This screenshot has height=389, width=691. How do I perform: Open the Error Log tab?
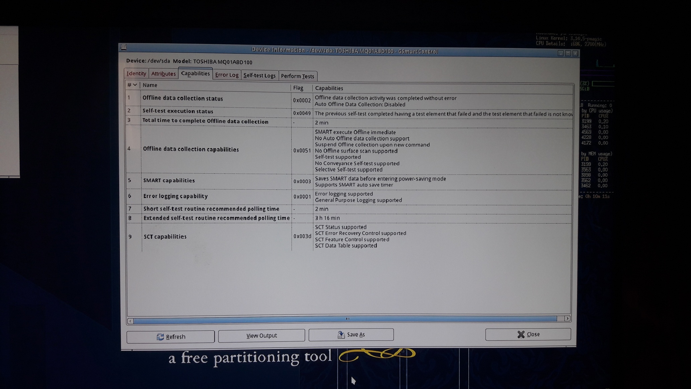point(227,75)
